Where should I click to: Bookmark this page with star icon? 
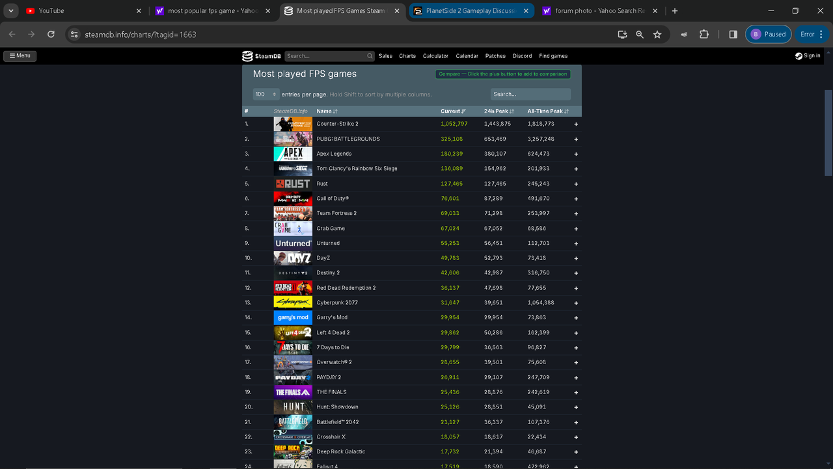pos(657,35)
